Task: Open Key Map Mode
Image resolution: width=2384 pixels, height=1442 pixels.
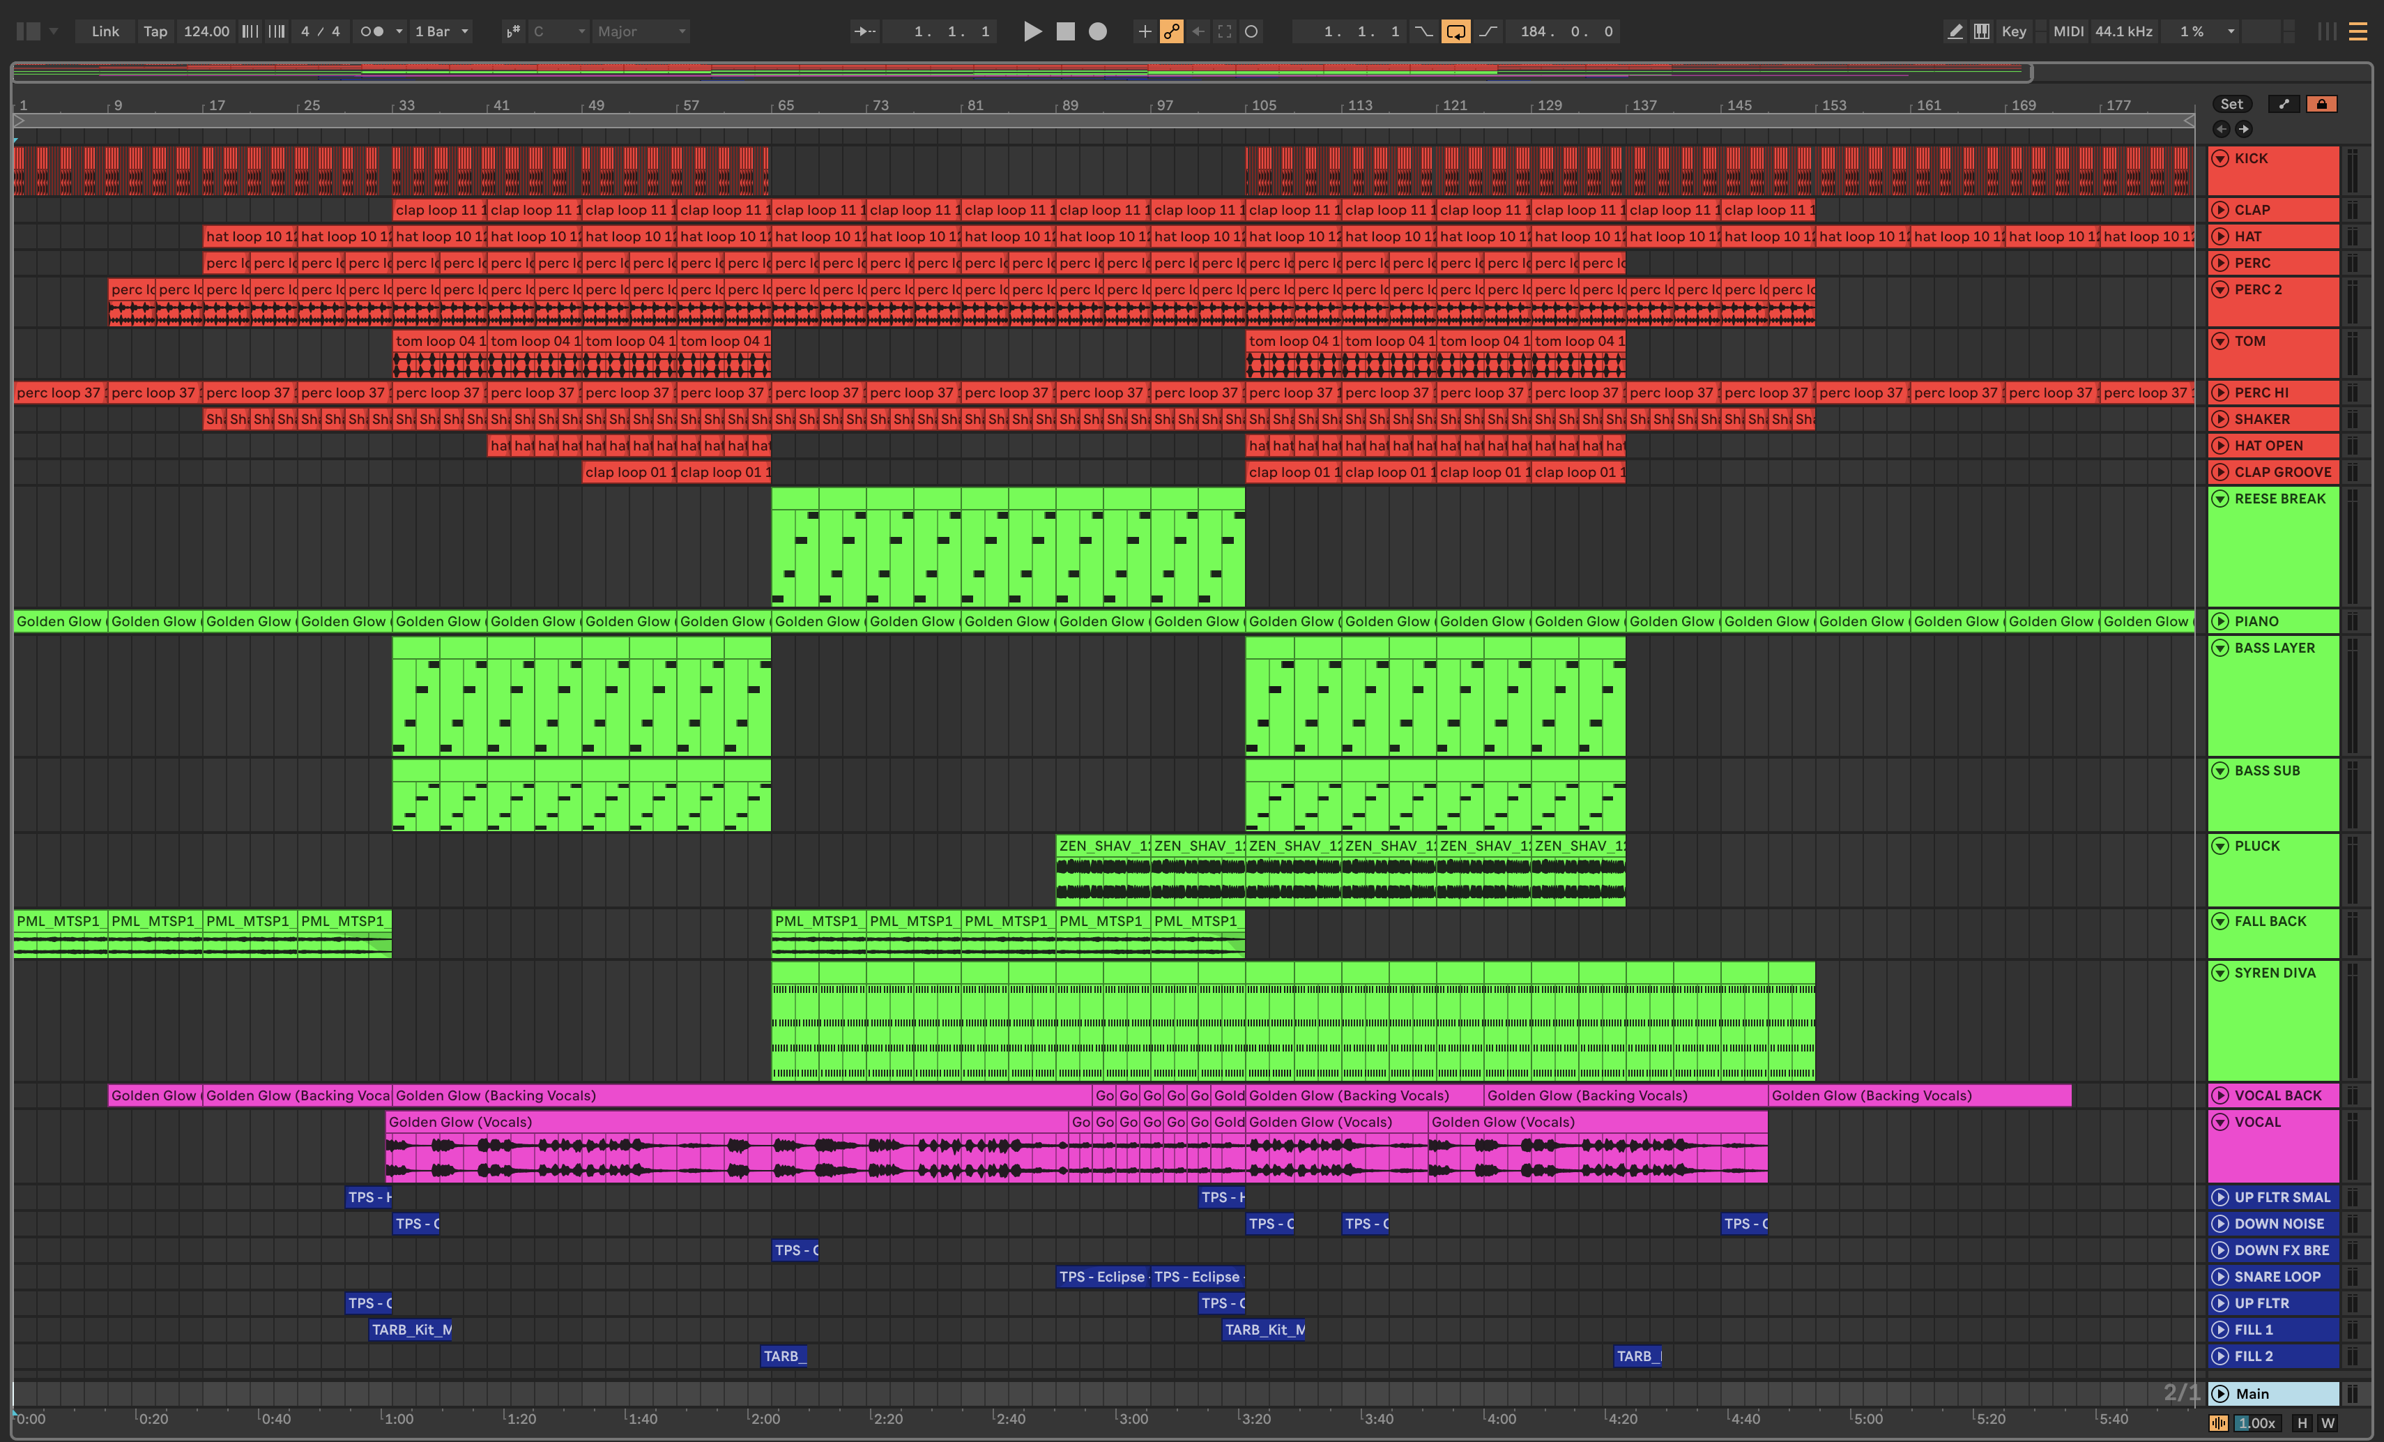Action: 2013,32
